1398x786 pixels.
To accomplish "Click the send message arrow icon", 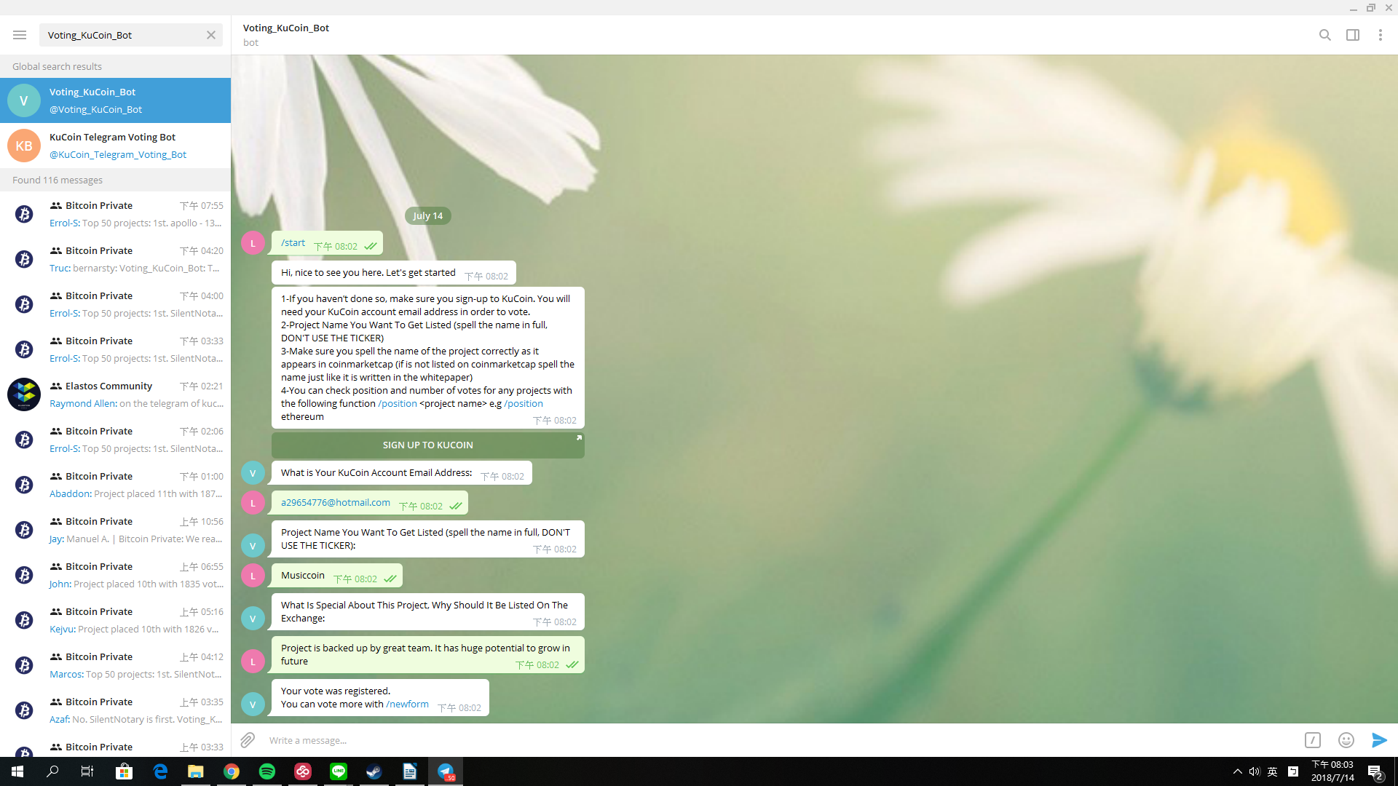I will 1379,740.
